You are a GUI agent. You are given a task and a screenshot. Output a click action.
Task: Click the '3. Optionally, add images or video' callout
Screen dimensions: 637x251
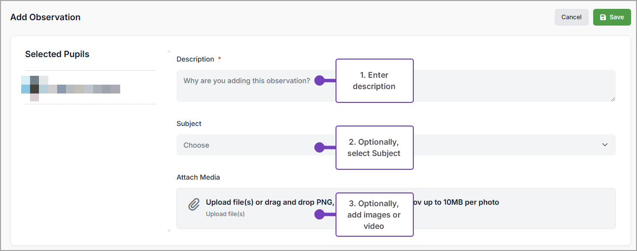pos(374,215)
